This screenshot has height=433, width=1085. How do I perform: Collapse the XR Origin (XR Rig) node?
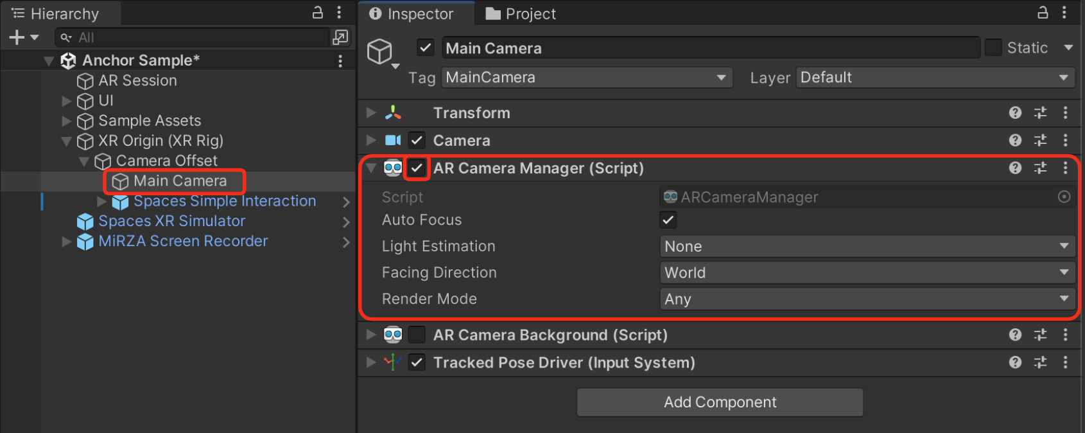pyautogui.click(x=66, y=141)
